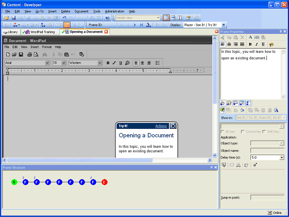Screen dimensions: 289x217
Task: Check the Control key checkbox
Action: 243,132
